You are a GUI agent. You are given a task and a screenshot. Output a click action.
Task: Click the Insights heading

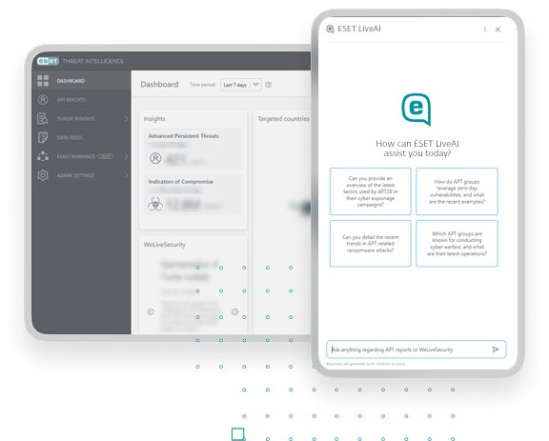pyautogui.click(x=154, y=119)
